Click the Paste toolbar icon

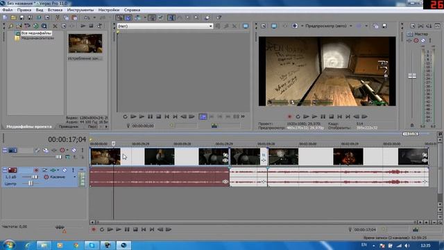74,17
